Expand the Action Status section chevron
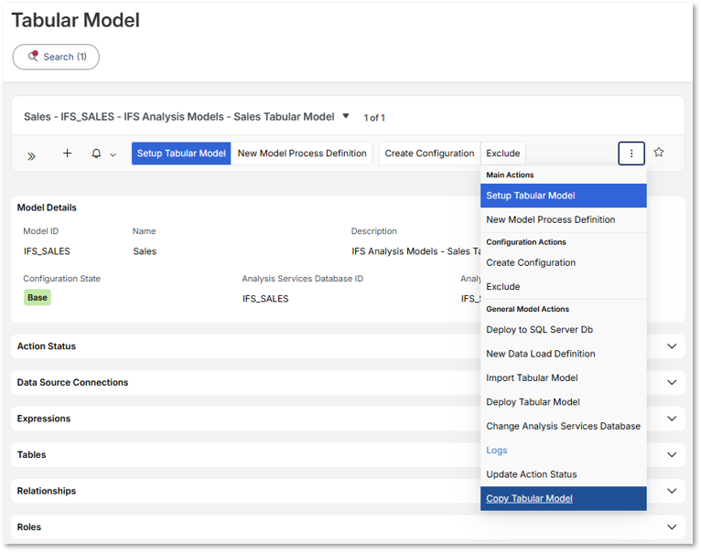 click(x=672, y=346)
